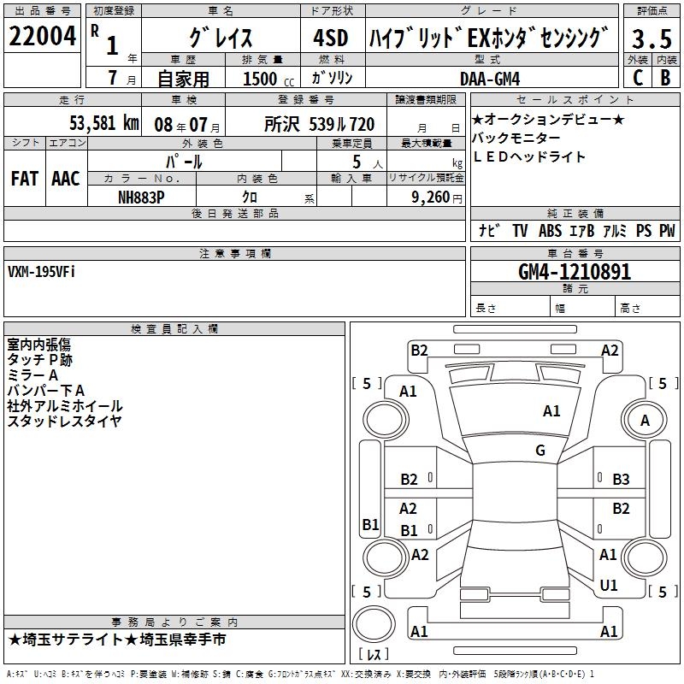Select the mileage 53,581 km
Screen dimensions: 684x684
click(104, 122)
